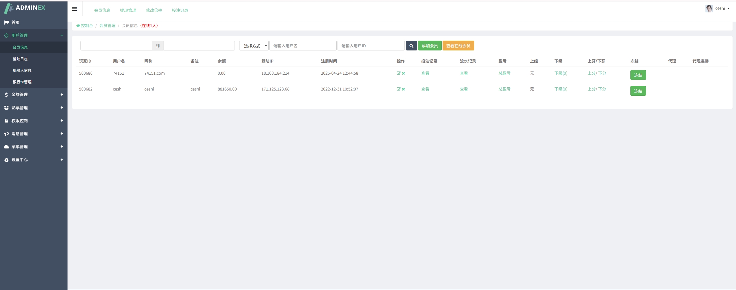Click edit icon for user ceshi
Screen dimensions: 736x290
coord(398,89)
